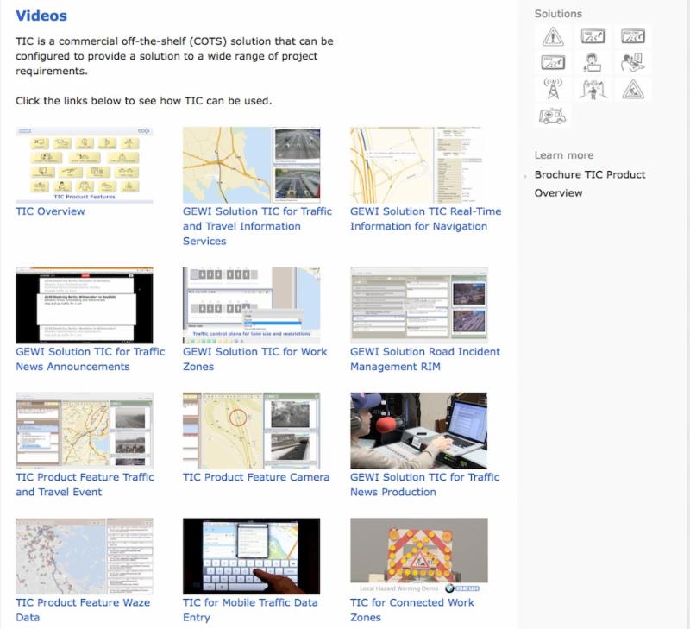Open the headset announcer solution icon

click(x=593, y=62)
